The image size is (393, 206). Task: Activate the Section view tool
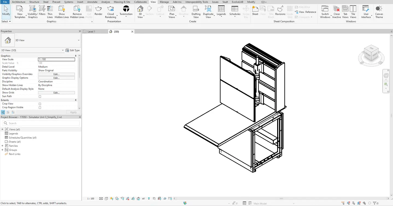[x=149, y=12]
